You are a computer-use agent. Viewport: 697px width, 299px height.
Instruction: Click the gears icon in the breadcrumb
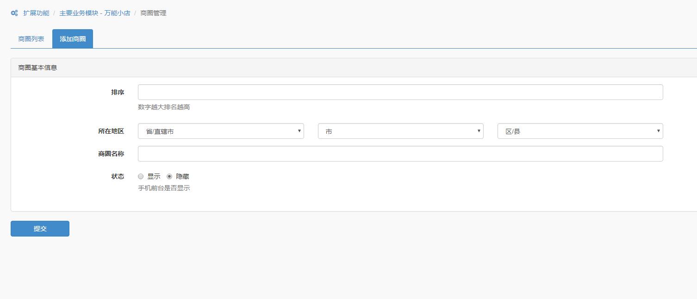[14, 13]
